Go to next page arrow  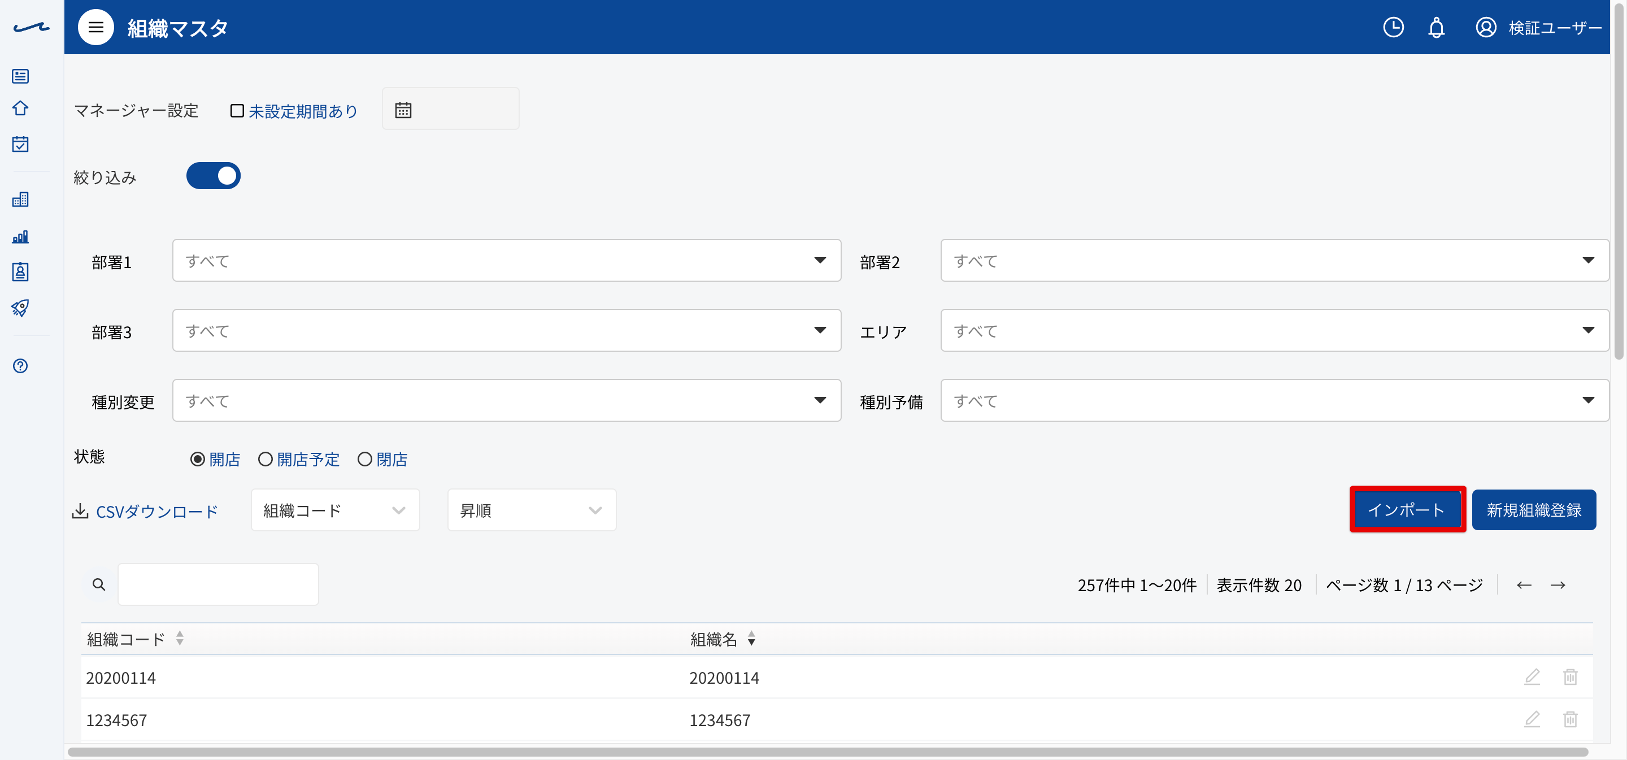pos(1558,585)
